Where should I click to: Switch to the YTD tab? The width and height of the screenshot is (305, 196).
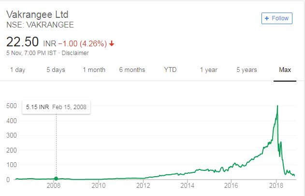[x=170, y=70]
